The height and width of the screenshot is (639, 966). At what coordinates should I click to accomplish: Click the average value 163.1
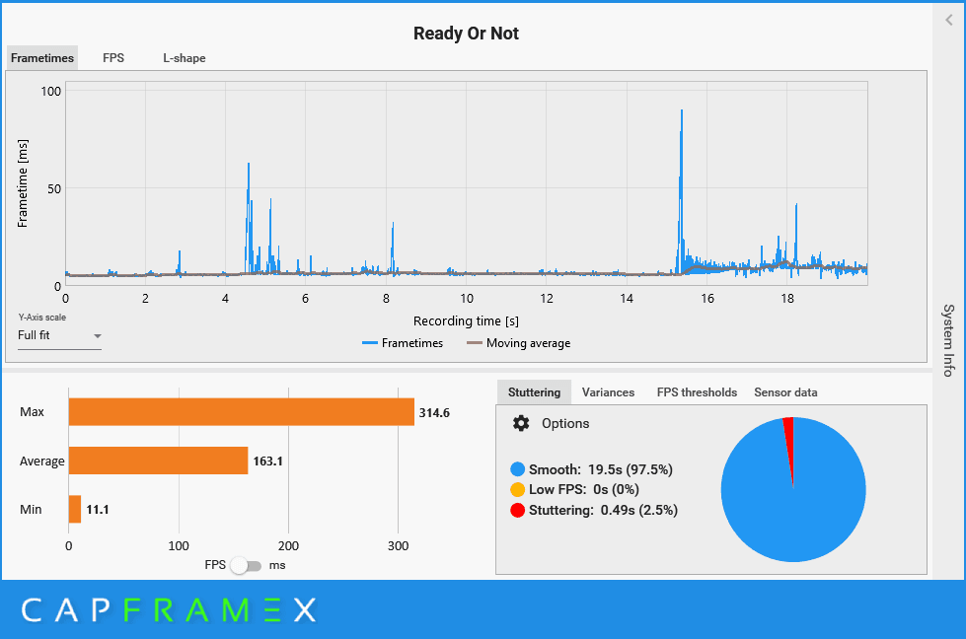tap(268, 461)
